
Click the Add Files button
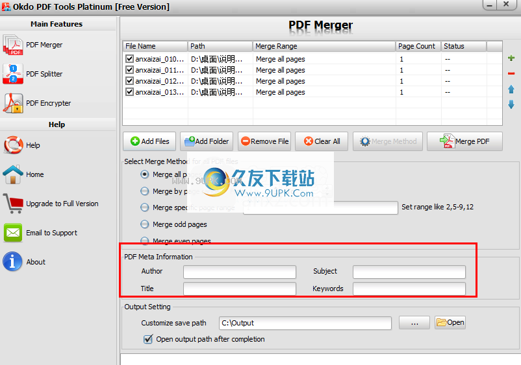click(x=149, y=141)
